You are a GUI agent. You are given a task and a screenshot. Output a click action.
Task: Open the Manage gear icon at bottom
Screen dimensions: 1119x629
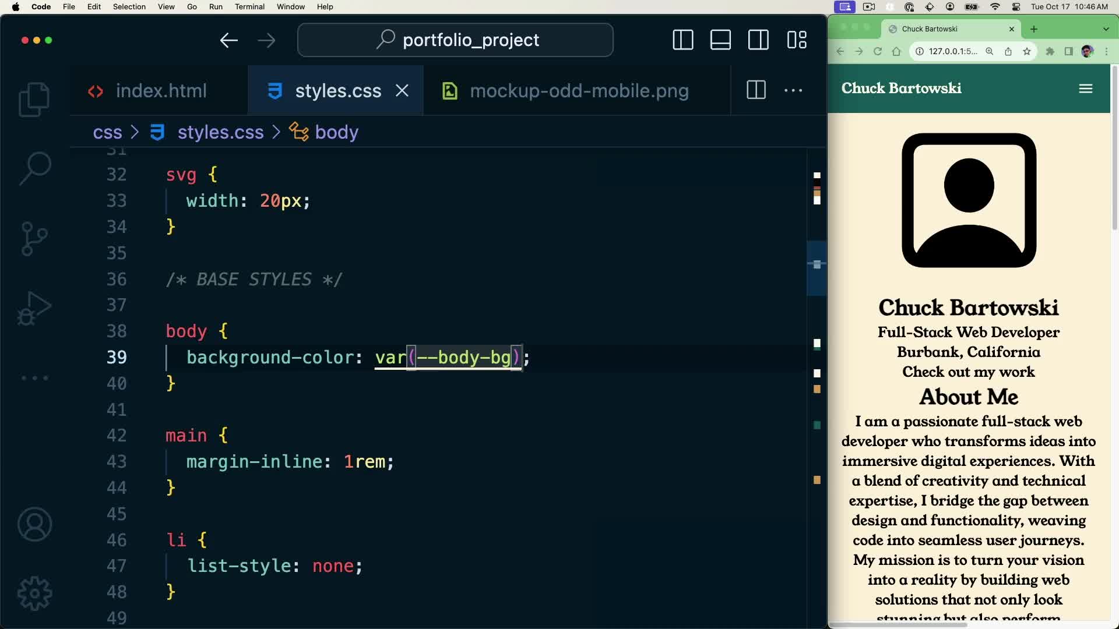[x=34, y=593]
